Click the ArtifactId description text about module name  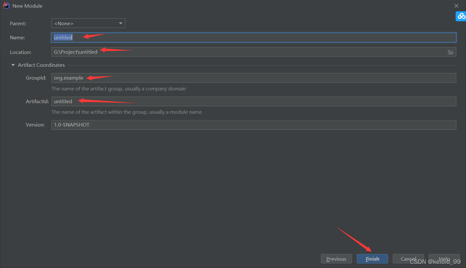(126, 112)
